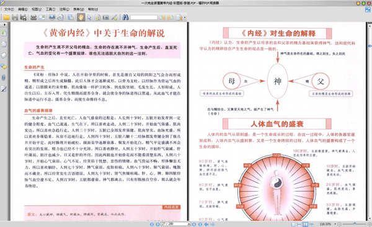Click the snapshot camera tool icon
This screenshot has height=227, width=372.
point(106,17)
